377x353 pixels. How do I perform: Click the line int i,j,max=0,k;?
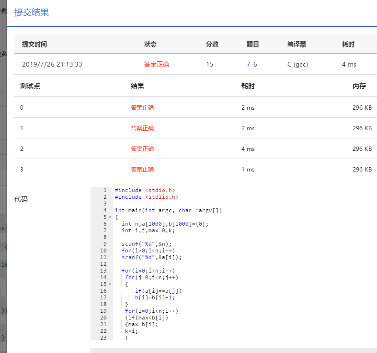(x=148, y=230)
